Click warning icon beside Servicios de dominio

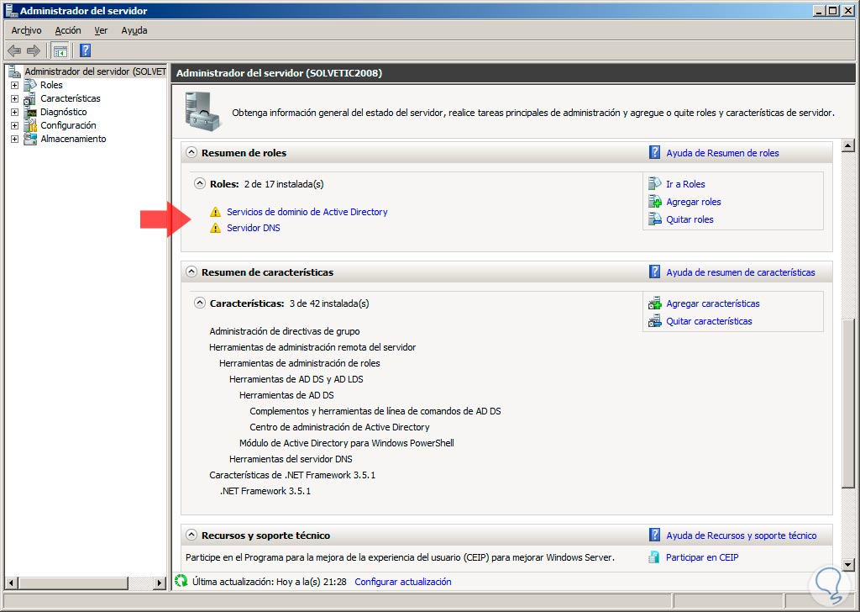tap(216, 212)
